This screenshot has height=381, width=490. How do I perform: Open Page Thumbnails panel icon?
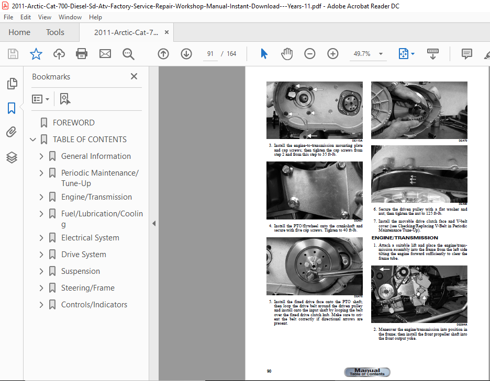pyautogui.click(x=12, y=84)
